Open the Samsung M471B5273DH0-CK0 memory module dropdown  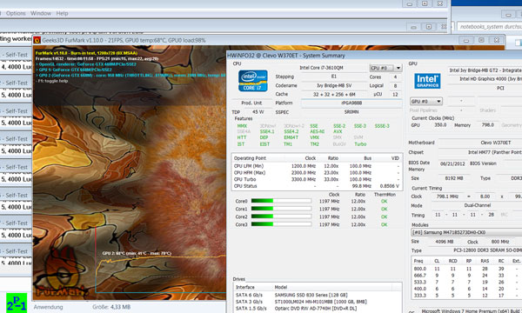pos(466,232)
